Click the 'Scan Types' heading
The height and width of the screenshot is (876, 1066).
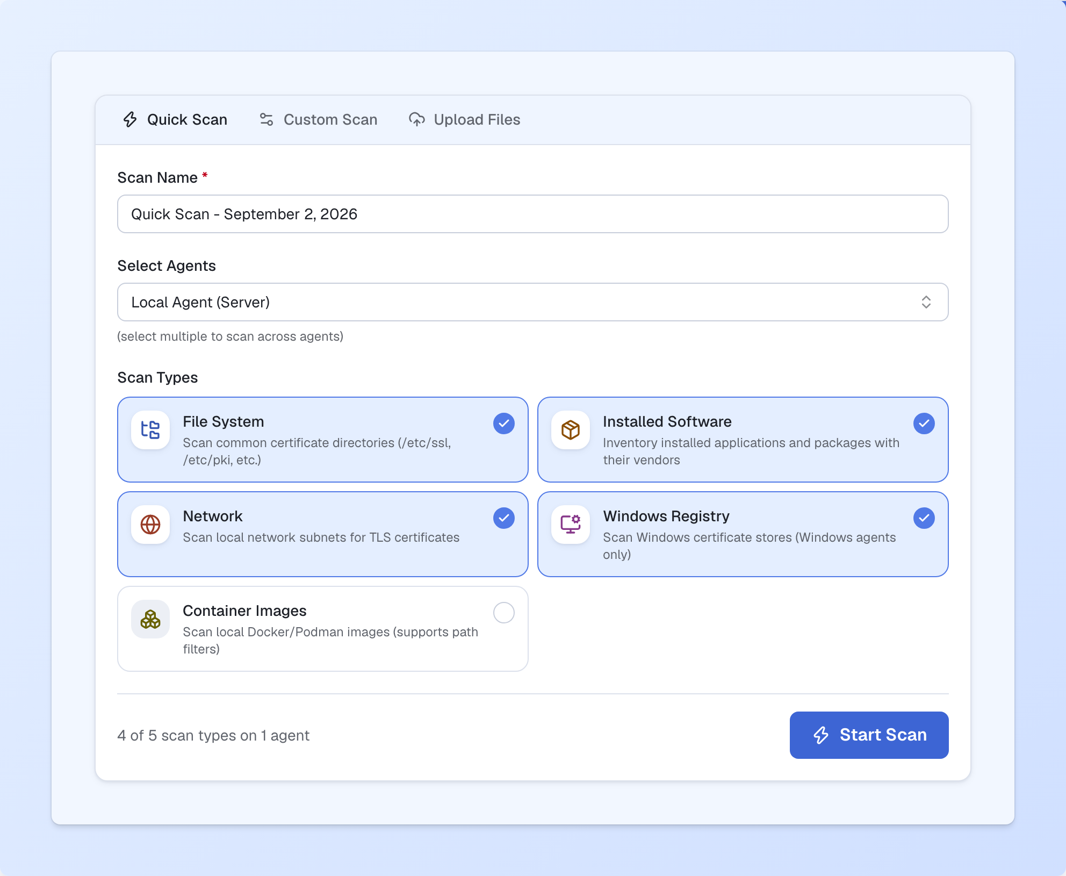(157, 377)
